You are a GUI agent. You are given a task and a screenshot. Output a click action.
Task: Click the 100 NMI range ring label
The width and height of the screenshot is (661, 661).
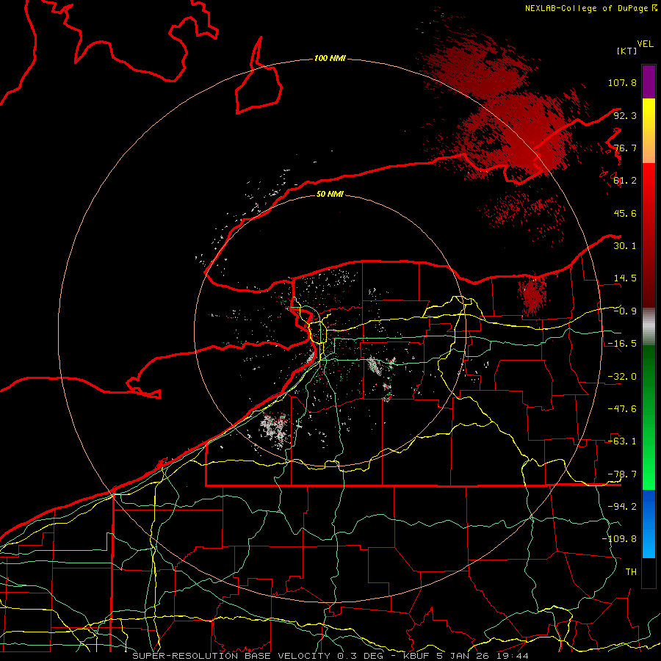[330, 58]
